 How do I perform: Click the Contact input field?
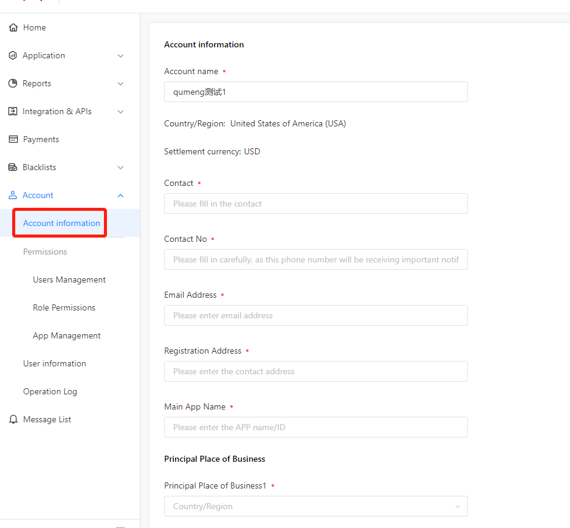(x=316, y=204)
